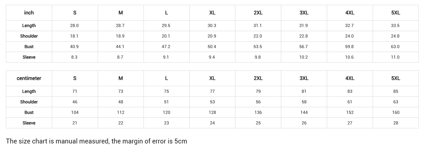Image resolution: width=424 pixels, height=154 pixels.
Task: Click the 51 Shoulder value for size L
Action: click(x=167, y=102)
